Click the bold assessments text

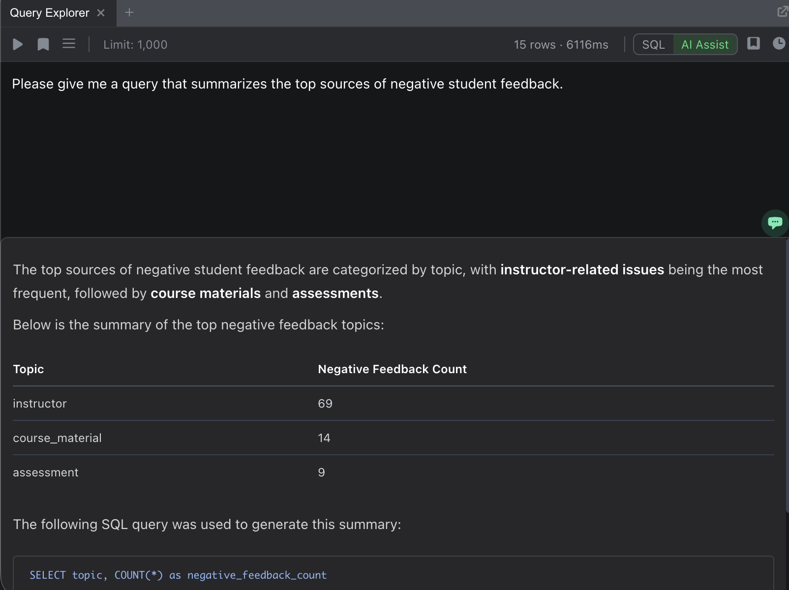(x=335, y=294)
